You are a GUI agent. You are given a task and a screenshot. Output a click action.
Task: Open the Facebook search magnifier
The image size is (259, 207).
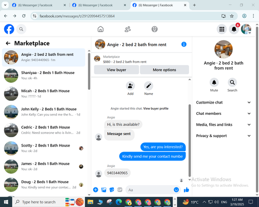21,29
